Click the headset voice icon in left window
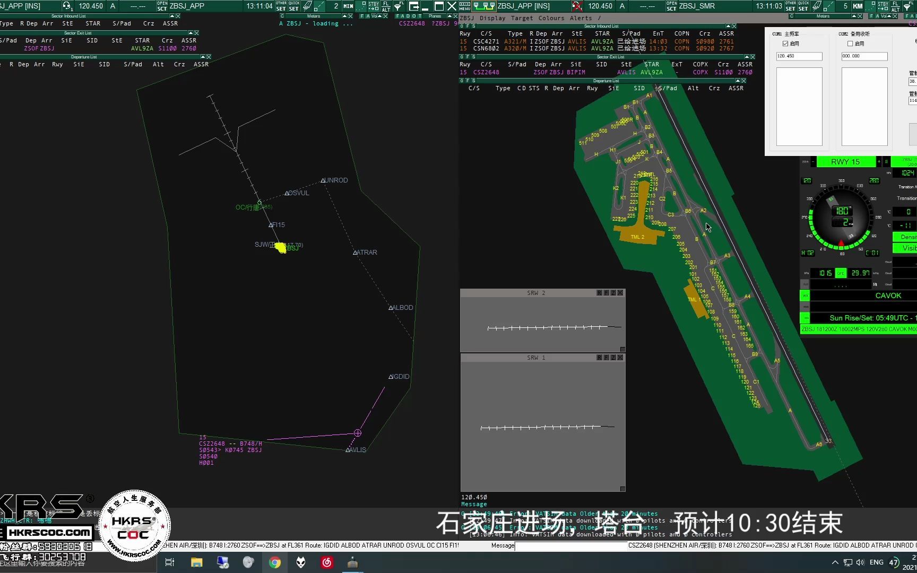The image size is (917, 573). tap(67, 6)
